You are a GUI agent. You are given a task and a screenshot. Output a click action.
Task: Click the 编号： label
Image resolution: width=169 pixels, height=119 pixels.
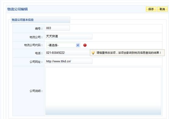[39, 29]
